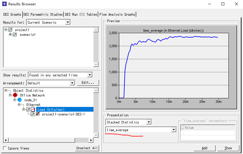Image resolution: width=243 pixels, height=154 pixels.
Task: Switch to the DES Graphs tab
Action: (x=12, y=15)
